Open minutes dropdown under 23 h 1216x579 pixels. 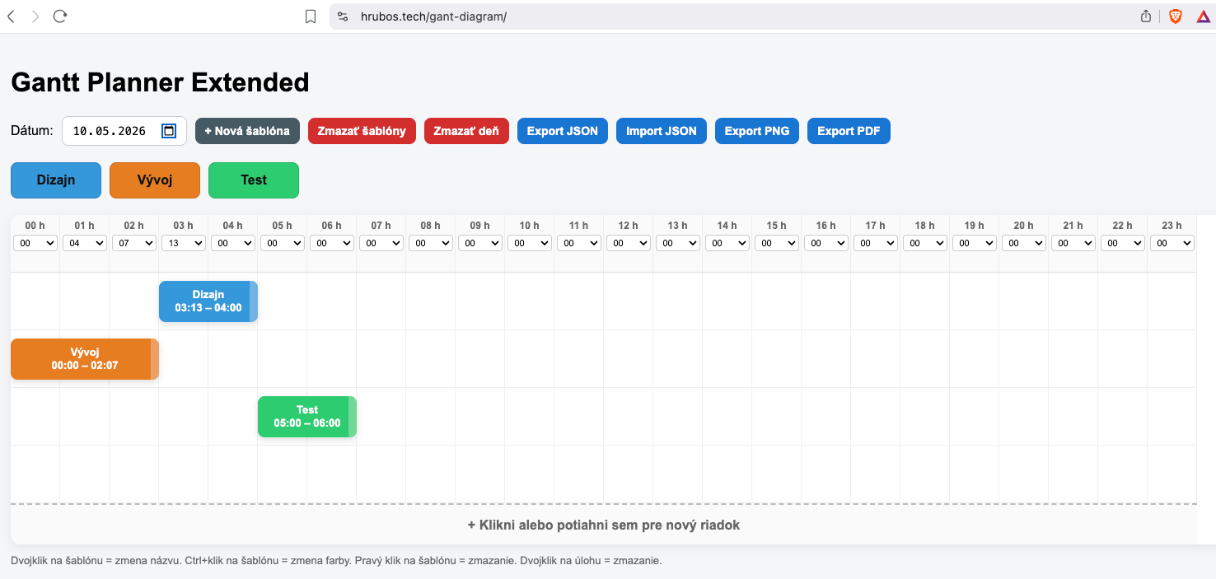pos(1172,243)
